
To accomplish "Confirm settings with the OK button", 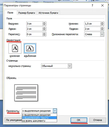I will point(79,120).
